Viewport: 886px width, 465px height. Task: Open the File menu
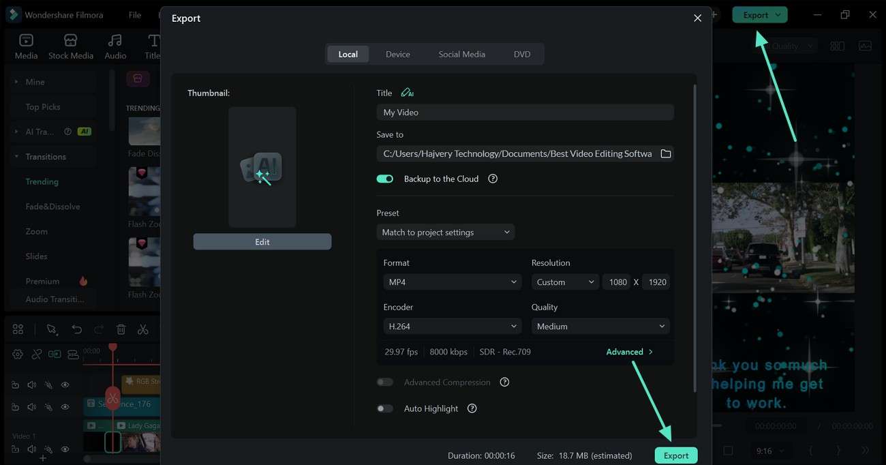coord(135,15)
